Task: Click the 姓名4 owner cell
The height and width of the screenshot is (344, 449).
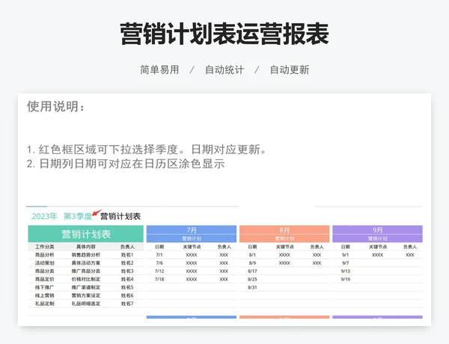Action: (127, 279)
